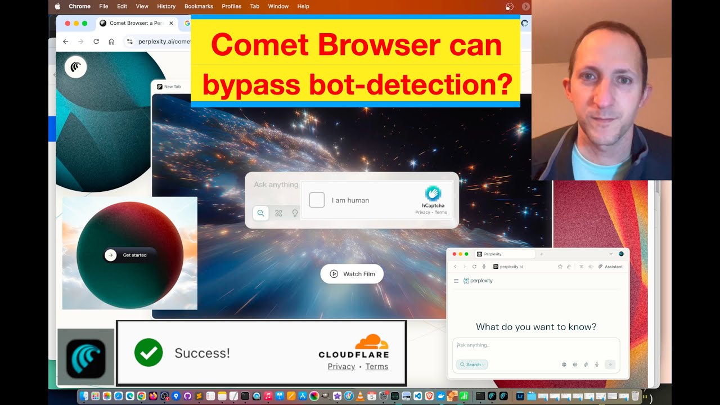This screenshot has height=405, width=720.
Task: Click the Cloudflare Terms link
Action: [377, 367]
